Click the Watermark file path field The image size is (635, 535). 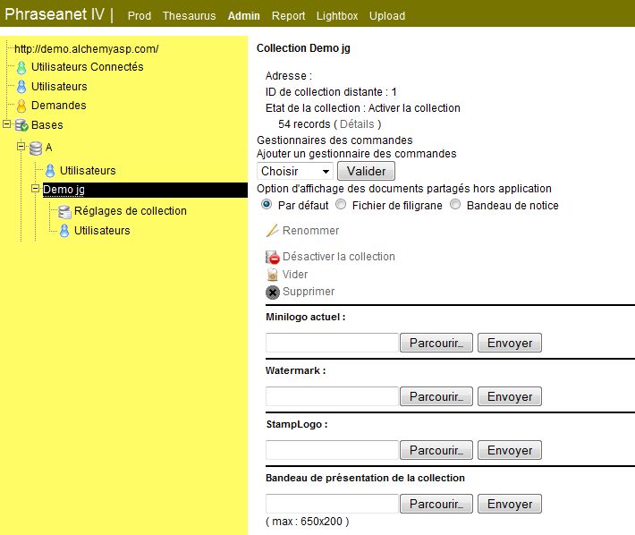[332, 396]
